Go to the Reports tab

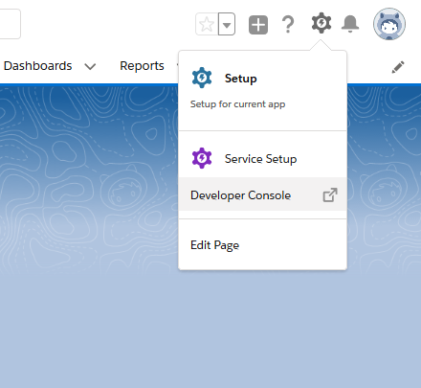click(142, 66)
